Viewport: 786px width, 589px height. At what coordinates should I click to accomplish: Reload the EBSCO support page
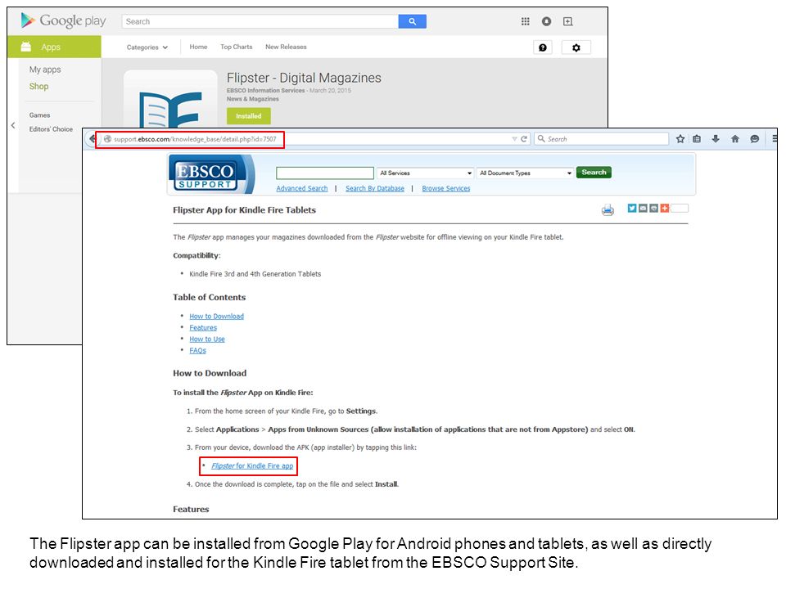point(524,139)
